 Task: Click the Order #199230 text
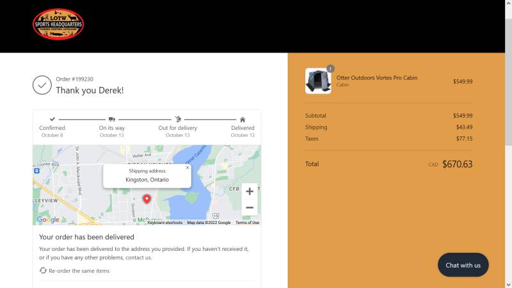click(x=74, y=79)
